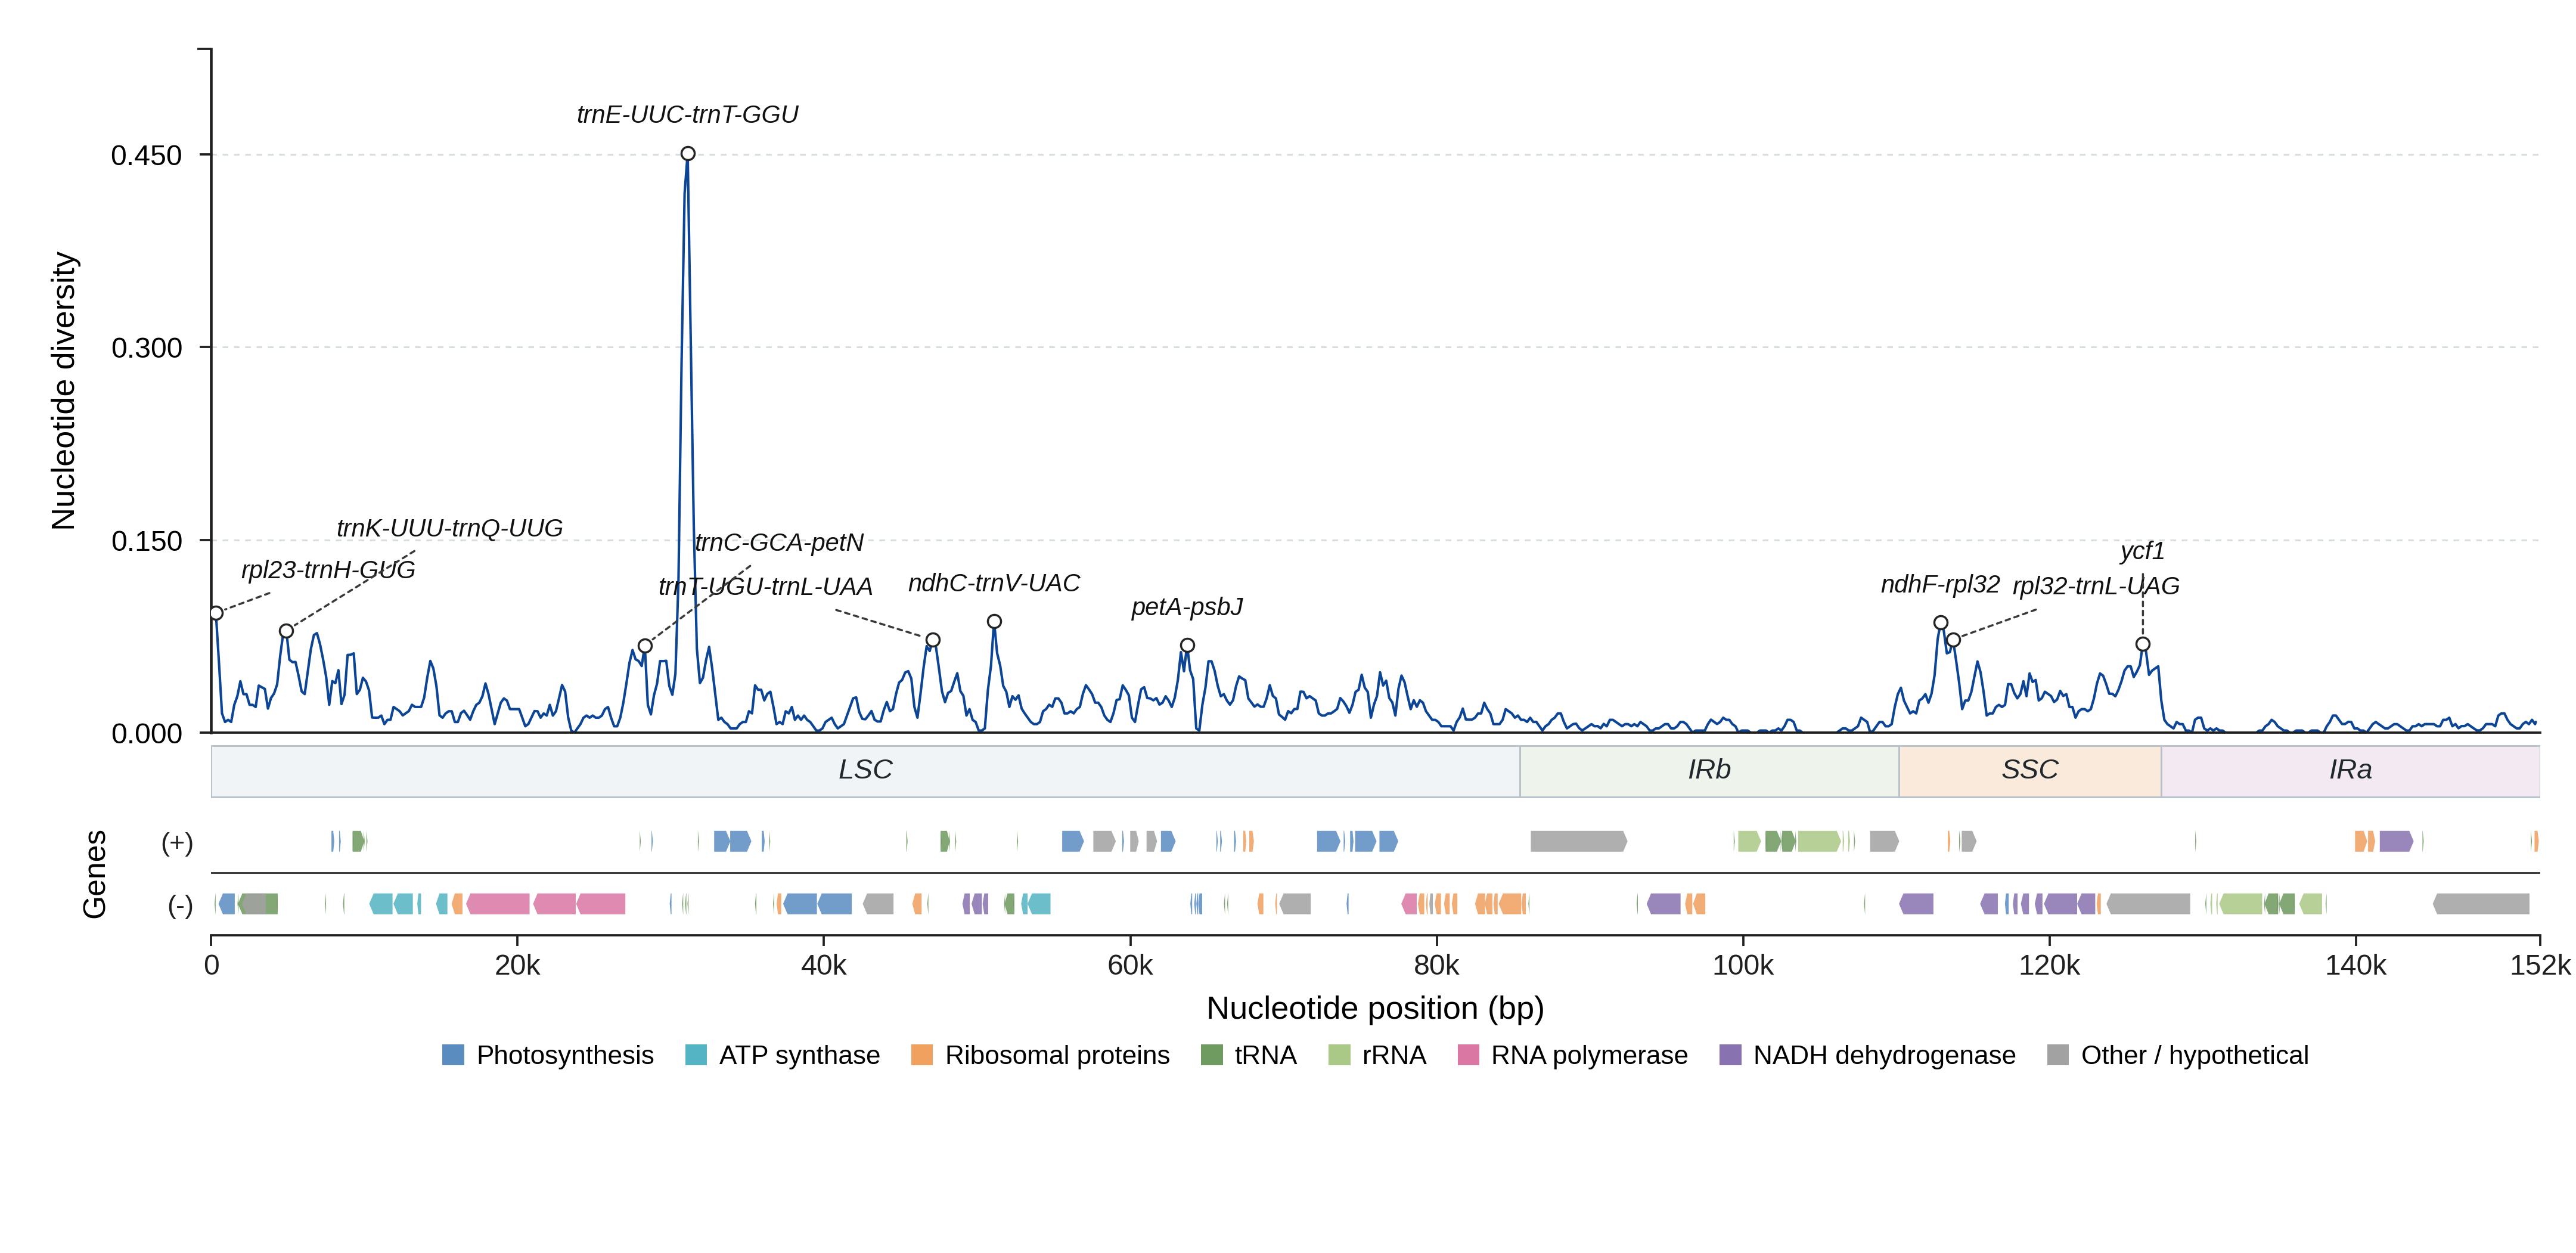Image resolution: width=2576 pixels, height=1253 pixels.
Task: Click the large gray plus-strand gene in IRb
Action: 1579,841
